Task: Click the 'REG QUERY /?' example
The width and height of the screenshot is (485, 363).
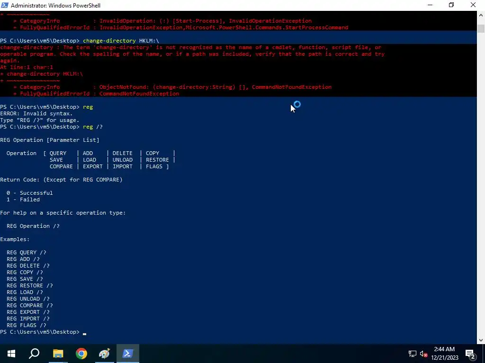Action: coord(27,252)
